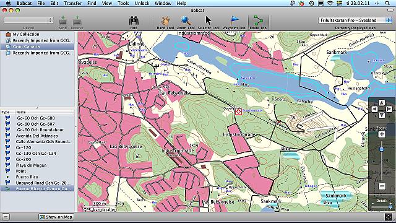396x223 pixels.
Task: Pan the map up with the arrow
Action: pyautogui.click(x=382, y=103)
